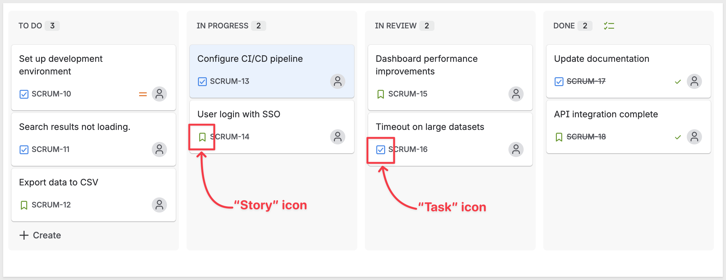Click the In Progress column header

point(222,26)
